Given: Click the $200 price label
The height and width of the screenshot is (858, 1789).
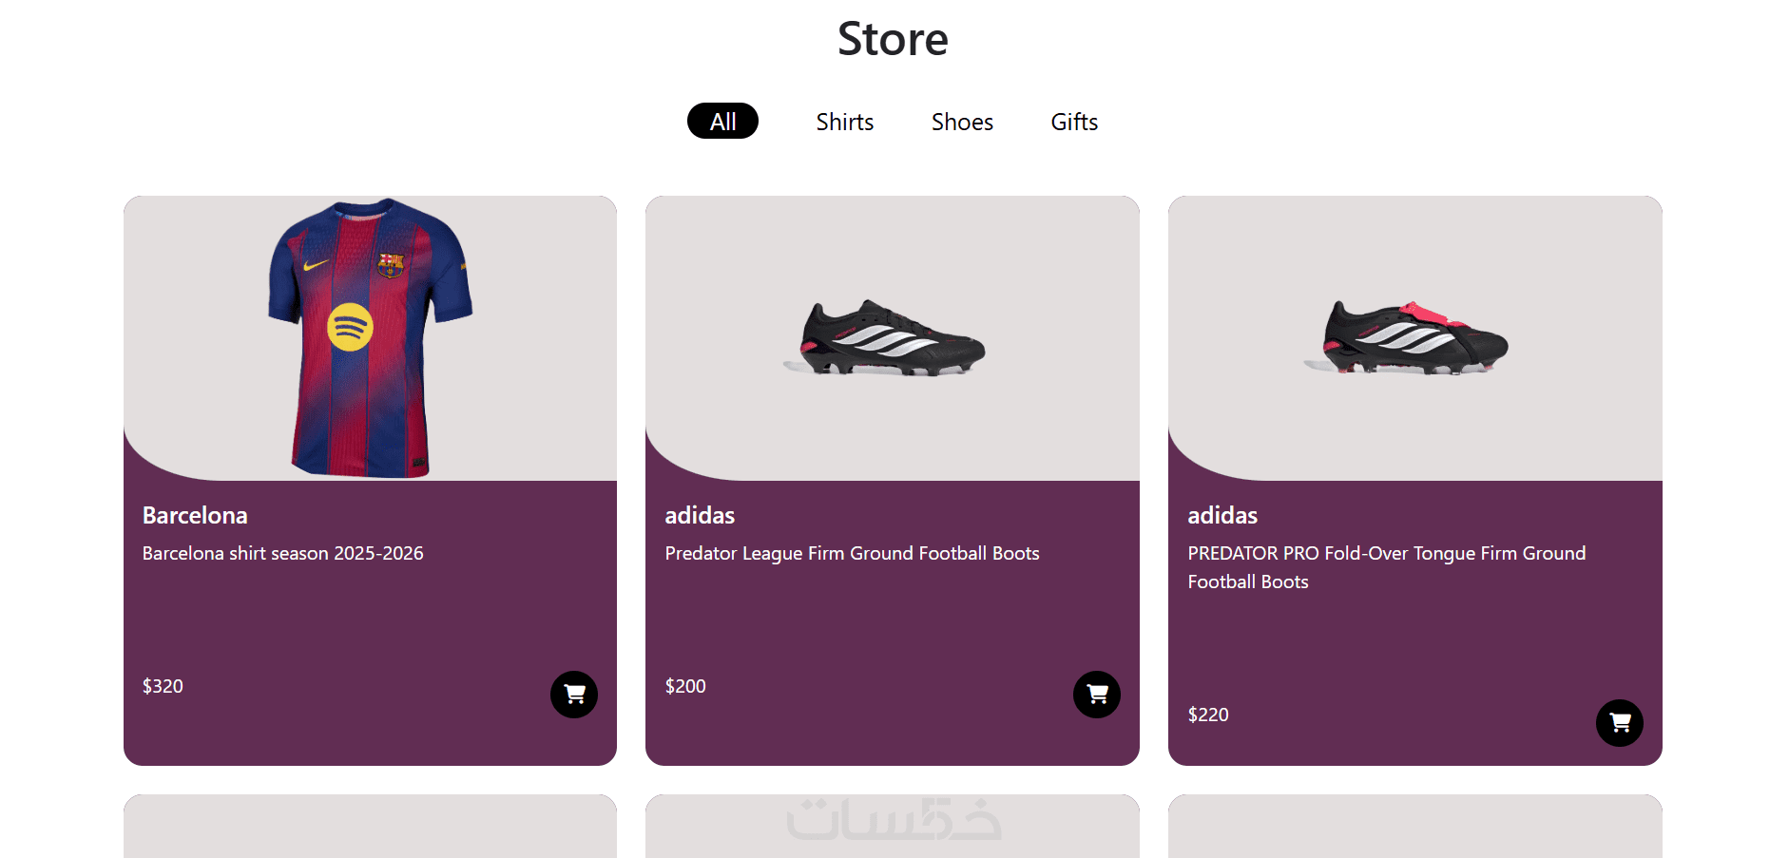Looking at the screenshot, I should pos(685,686).
